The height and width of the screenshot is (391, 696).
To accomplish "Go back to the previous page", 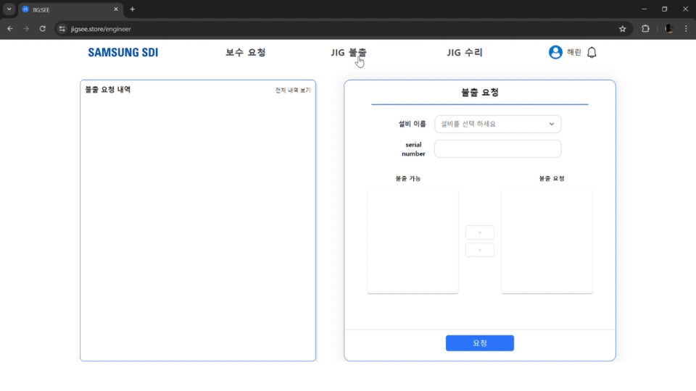I will point(10,29).
